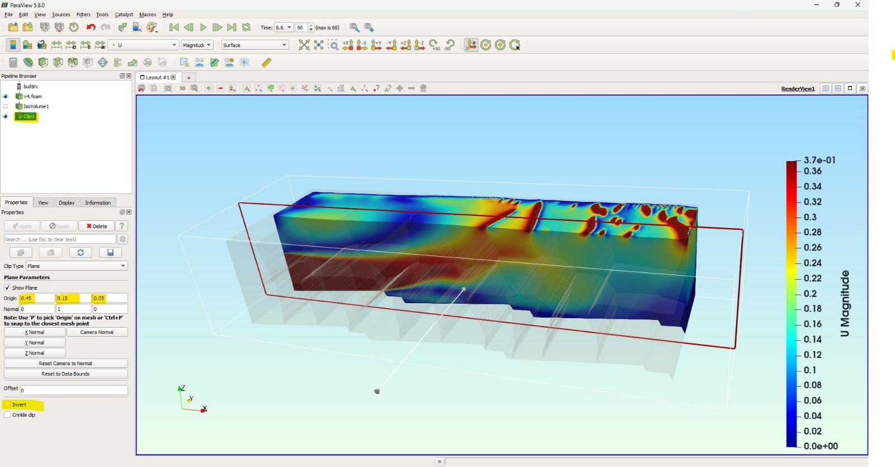Select the ruler measurement tool
The width and height of the screenshot is (895, 467).
[267, 63]
